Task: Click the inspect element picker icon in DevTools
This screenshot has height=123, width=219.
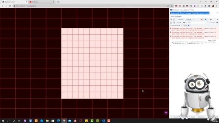Action: click(x=171, y=19)
